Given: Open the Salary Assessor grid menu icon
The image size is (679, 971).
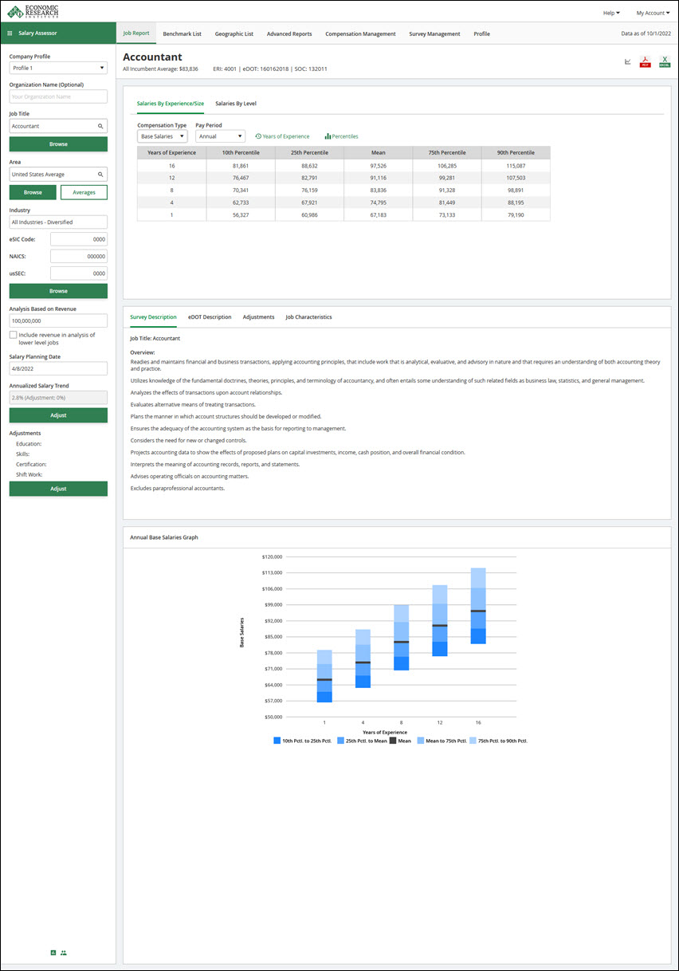Looking at the screenshot, I should 10,33.
